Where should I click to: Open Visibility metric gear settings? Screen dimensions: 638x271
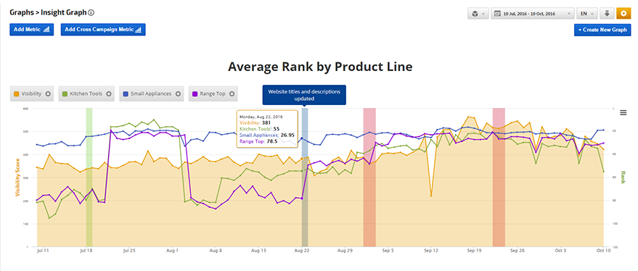48,93
